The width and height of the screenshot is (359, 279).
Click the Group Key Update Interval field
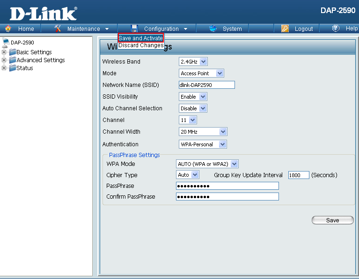[x=299, y=175]
